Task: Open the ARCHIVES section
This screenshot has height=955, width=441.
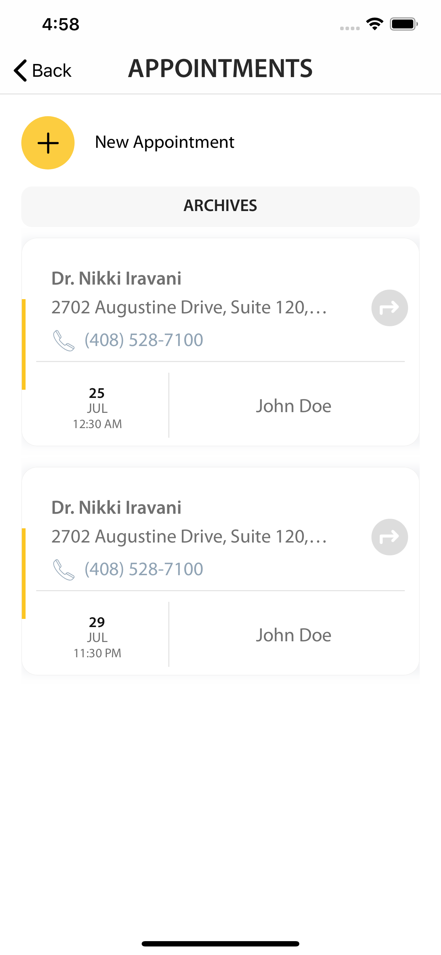Action: (x=220, y=206)
